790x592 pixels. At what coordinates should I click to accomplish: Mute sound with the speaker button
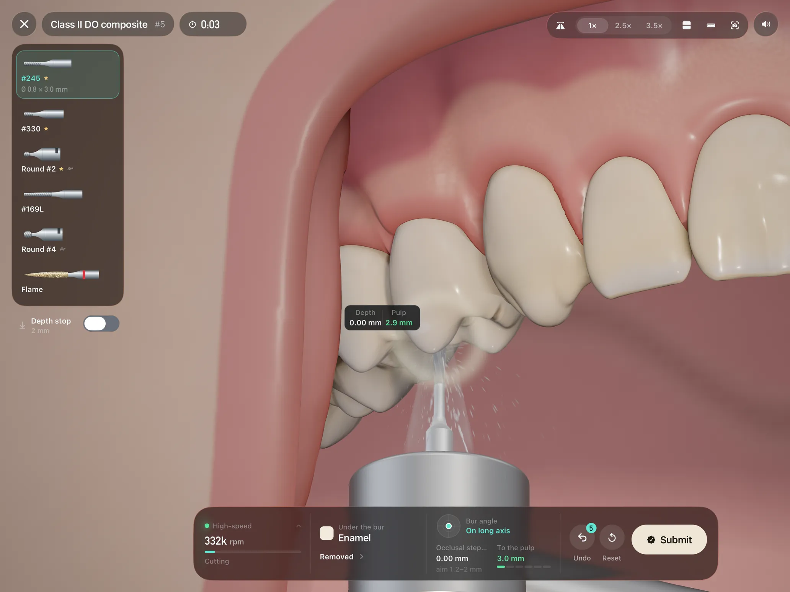pyautogui.click(x=766, y=24)
